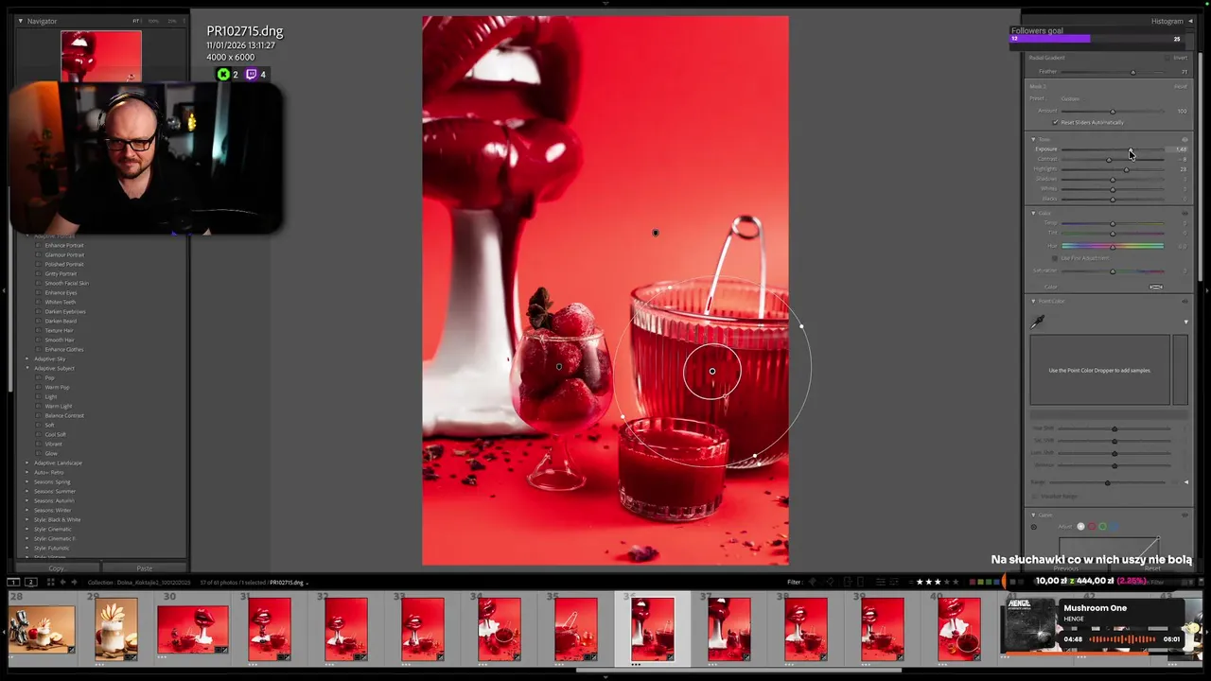Image resolution: width=1211 pixels, height=681 pixels.
Task: Toggle Color panel visibility eye
Action: click(1185, 213)
